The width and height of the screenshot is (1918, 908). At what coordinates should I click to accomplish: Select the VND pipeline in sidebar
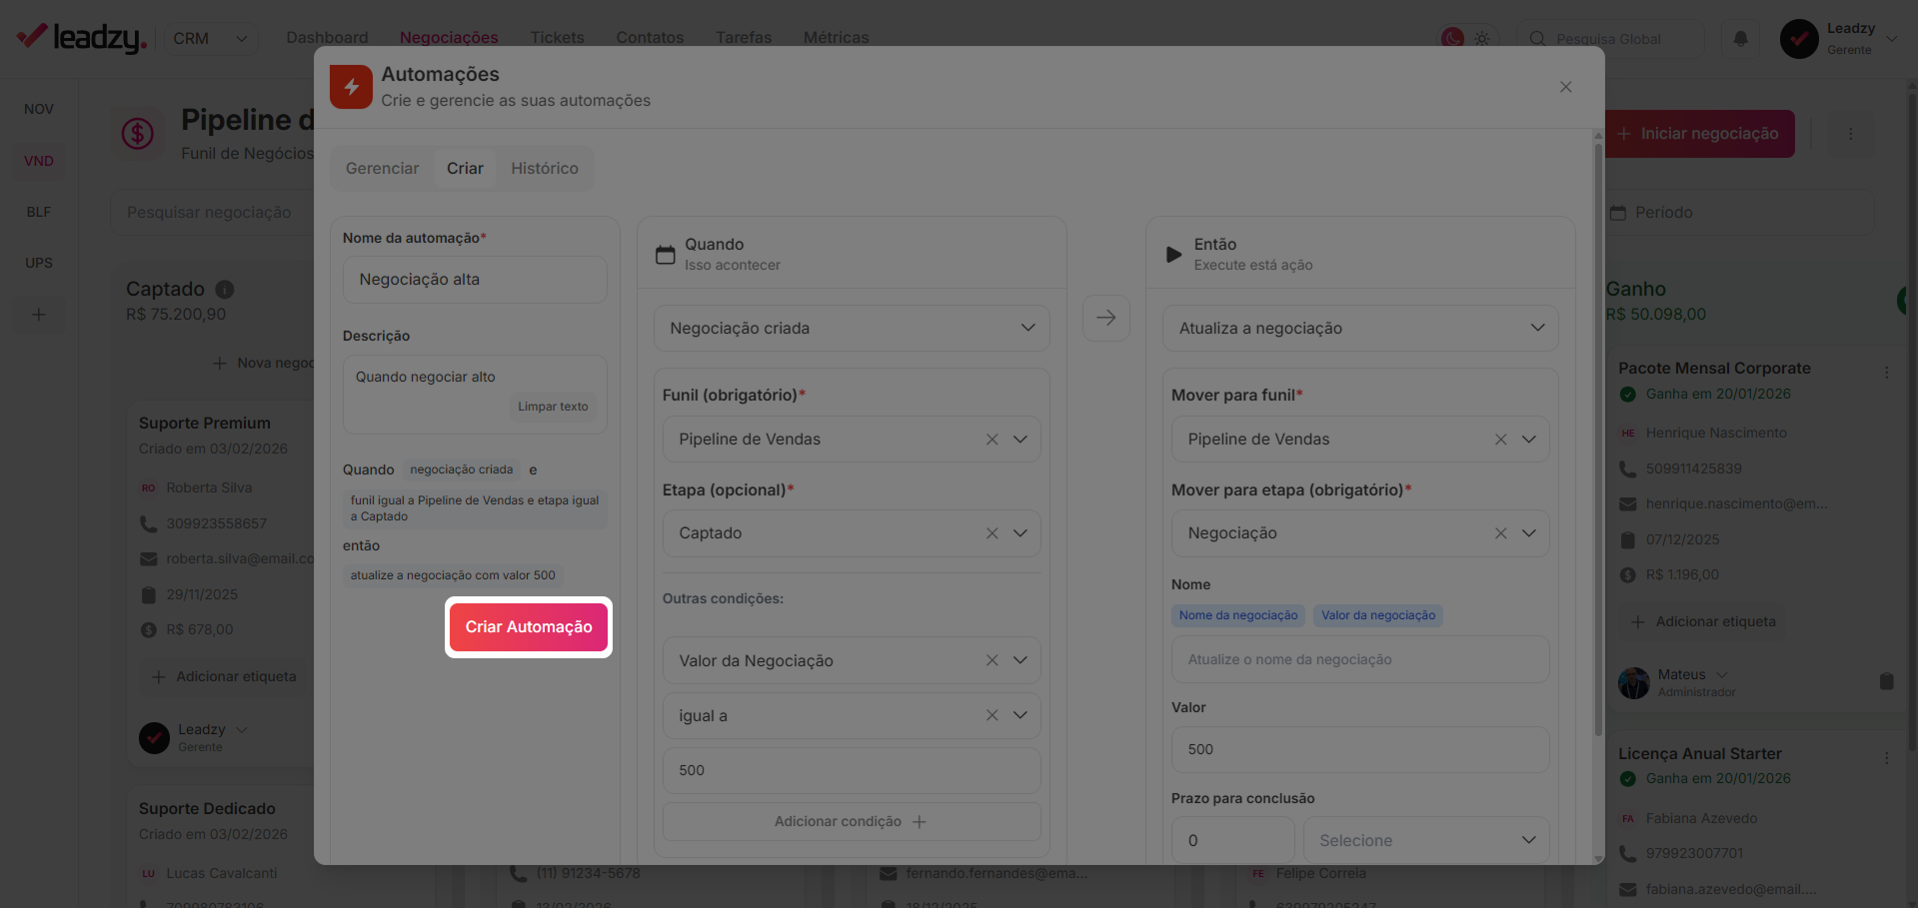(39, 161)
